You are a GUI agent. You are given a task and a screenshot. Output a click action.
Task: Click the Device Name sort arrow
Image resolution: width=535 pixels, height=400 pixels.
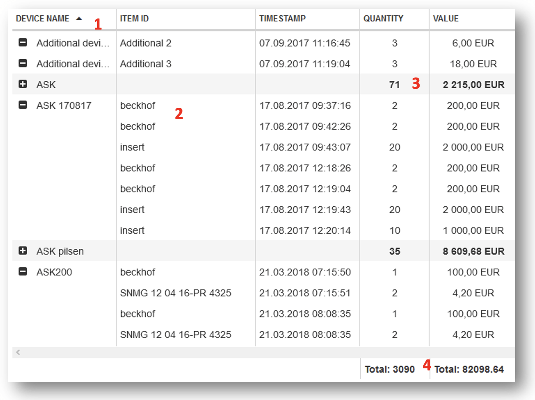point(79,19)
